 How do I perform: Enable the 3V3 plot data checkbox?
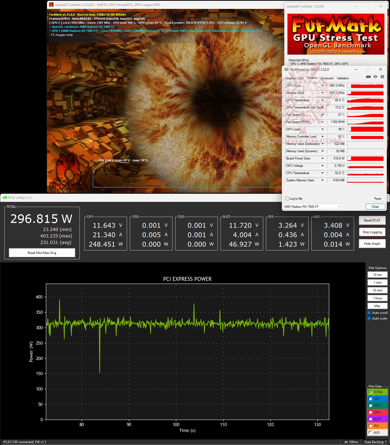(370, 426)
